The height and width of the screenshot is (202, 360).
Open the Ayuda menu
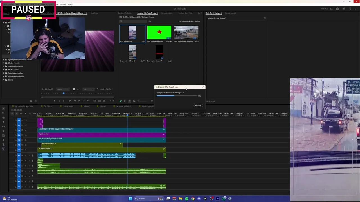click(x=70, y=5)
